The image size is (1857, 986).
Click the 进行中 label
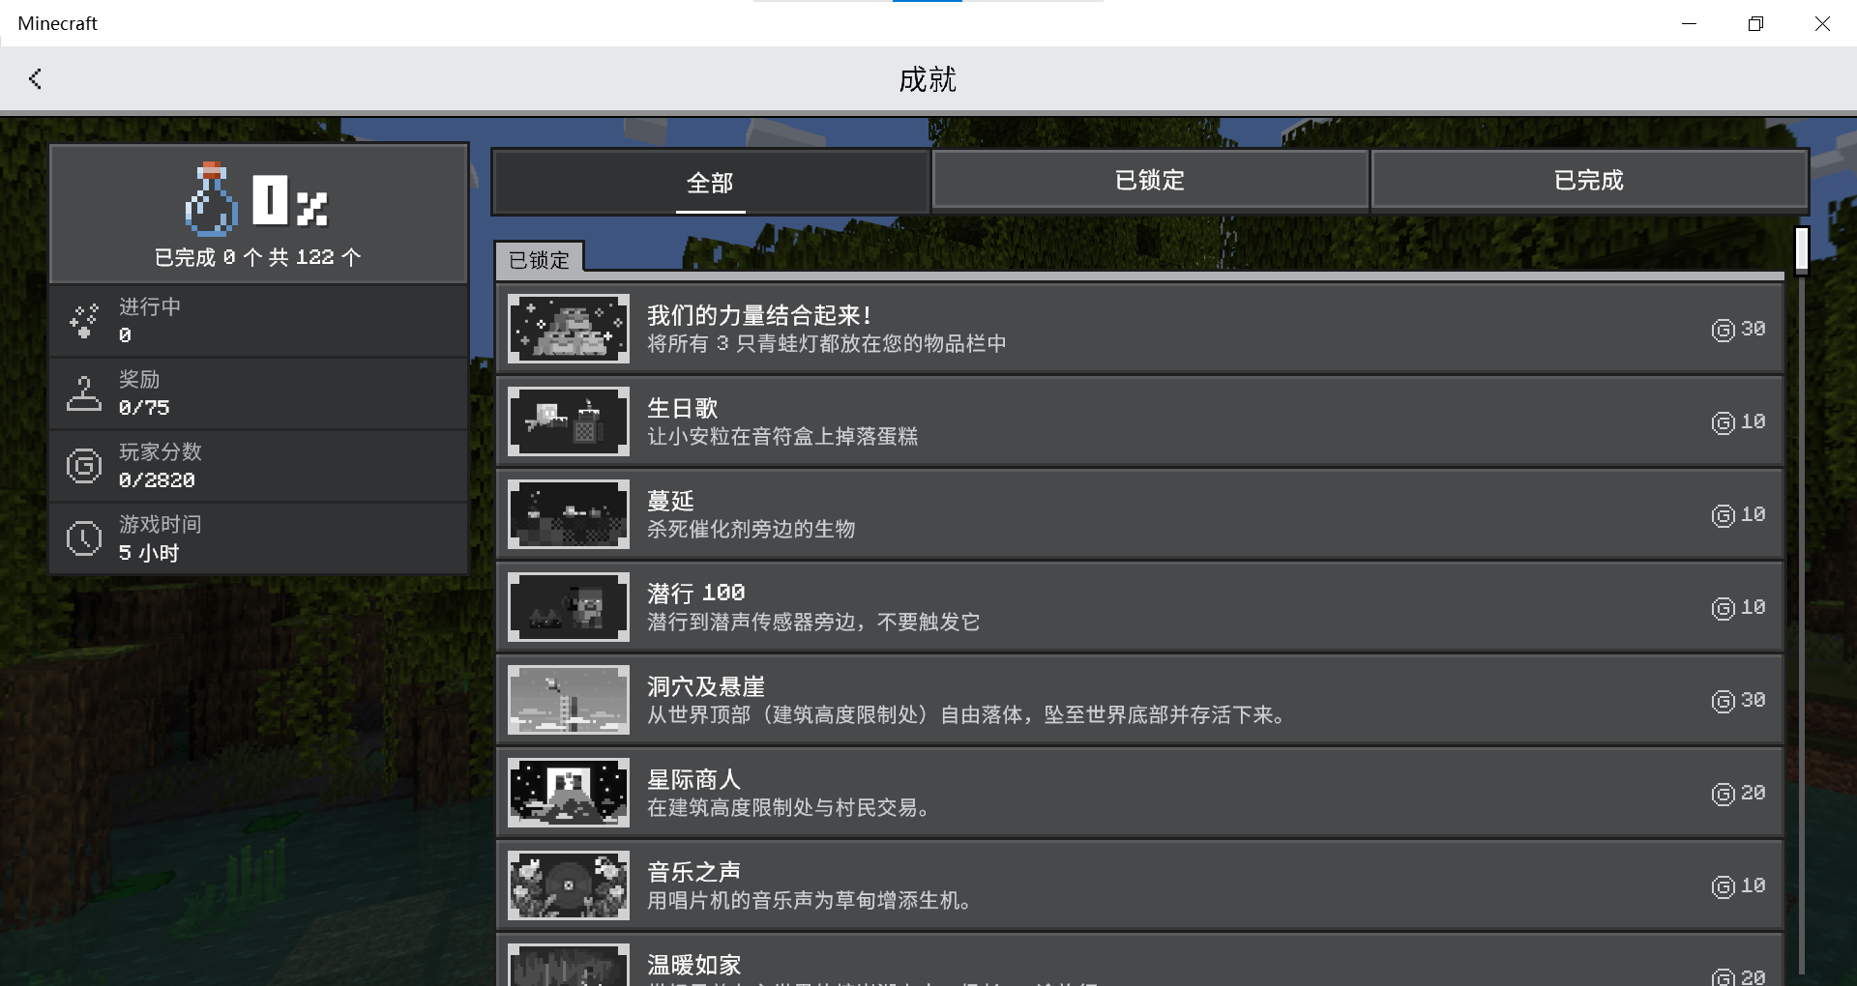[150, 307]
